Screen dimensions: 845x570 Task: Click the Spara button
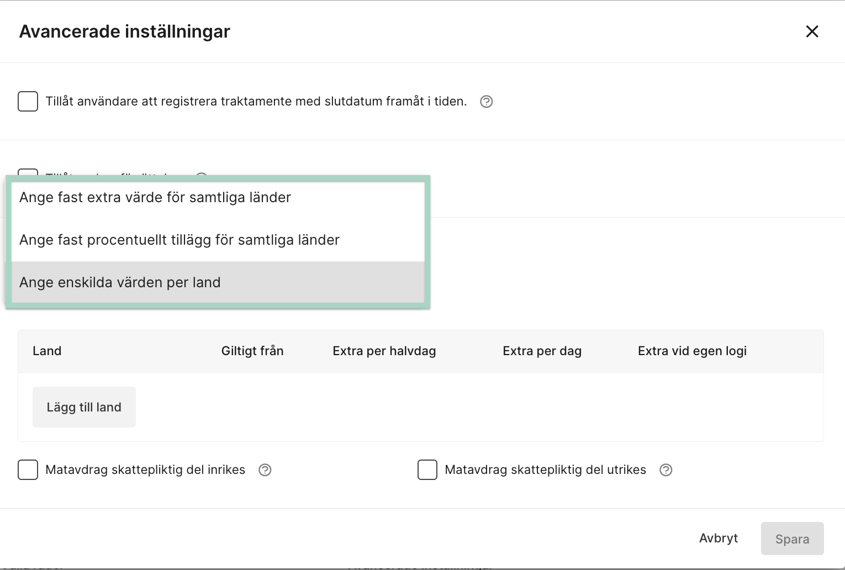click(792, 539)
